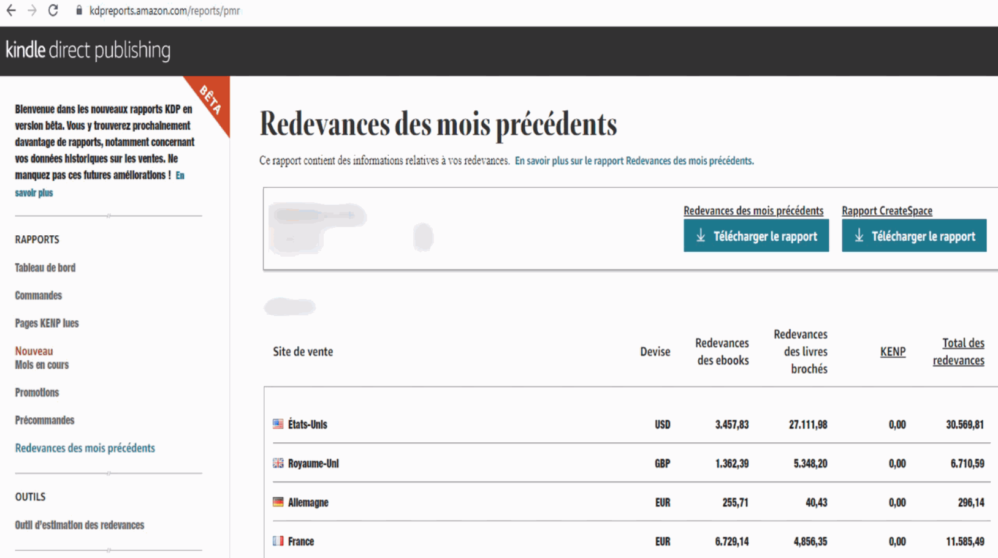Click the Allemagne flag icon

278,502
